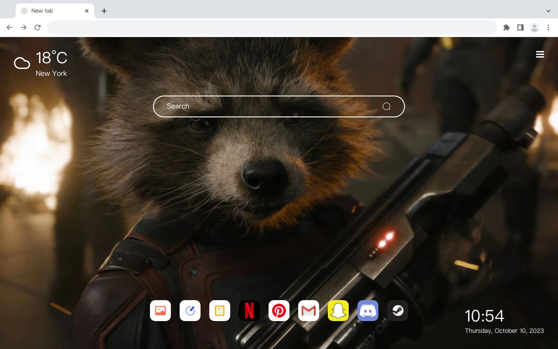This screenshot has width=558, height=349.
Task: Open the yellow notes shortcut icon
Action: click(220, 311)
